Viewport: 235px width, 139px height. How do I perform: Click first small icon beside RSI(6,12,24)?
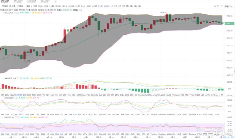(x=16, y=117)
